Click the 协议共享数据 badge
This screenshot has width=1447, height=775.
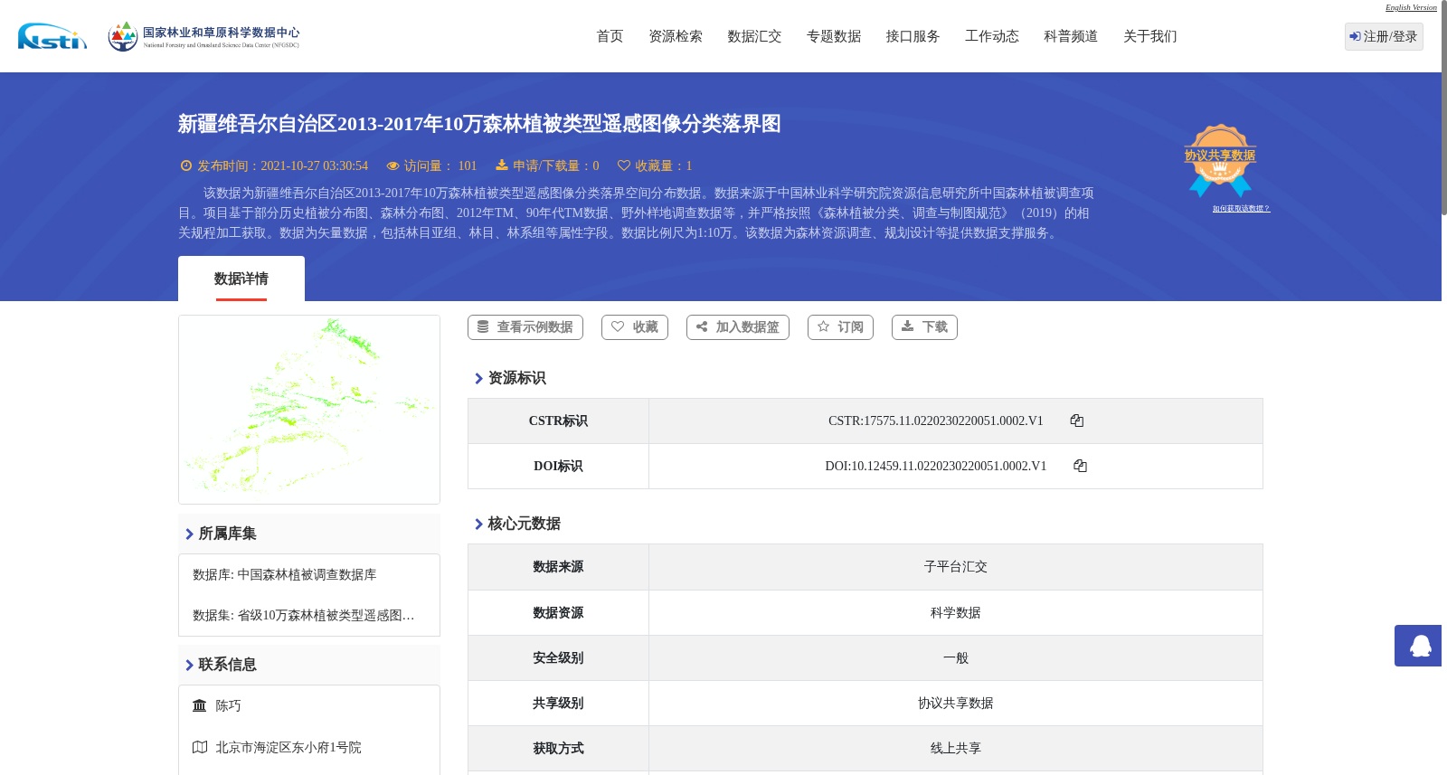[1220, 160]
